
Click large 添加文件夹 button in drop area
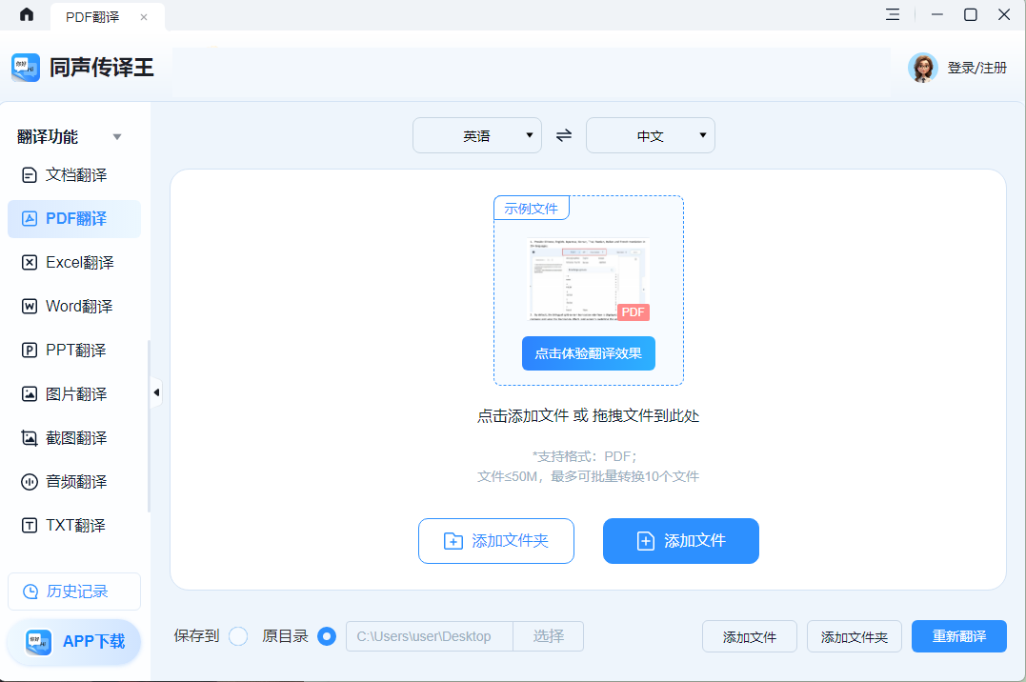pos(496,541)
